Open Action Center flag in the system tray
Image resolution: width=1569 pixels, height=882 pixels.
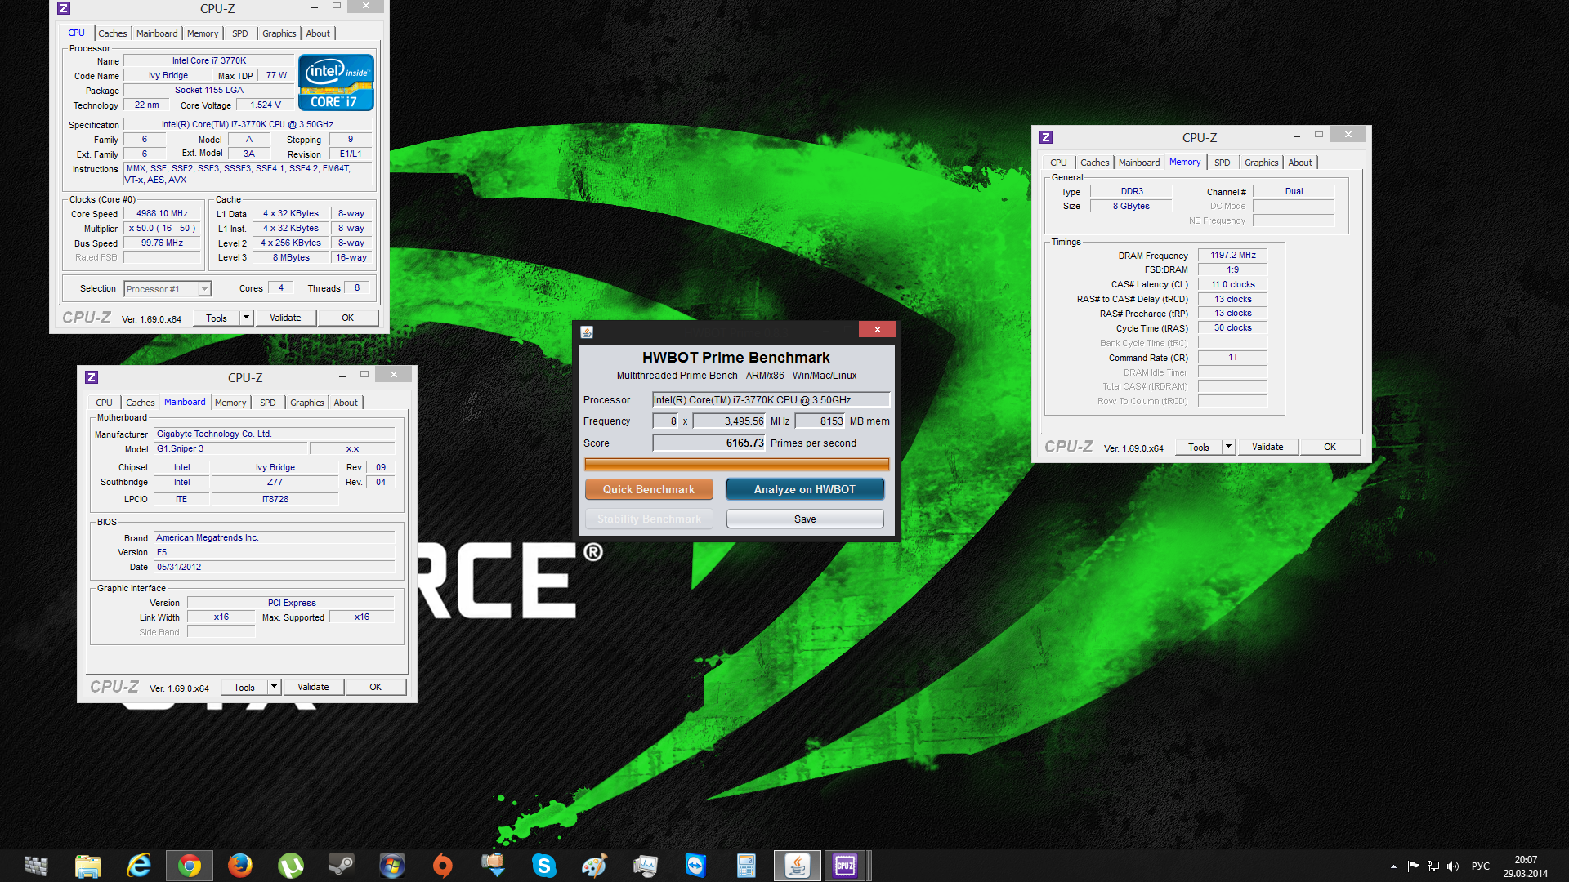coord(1413,866)
